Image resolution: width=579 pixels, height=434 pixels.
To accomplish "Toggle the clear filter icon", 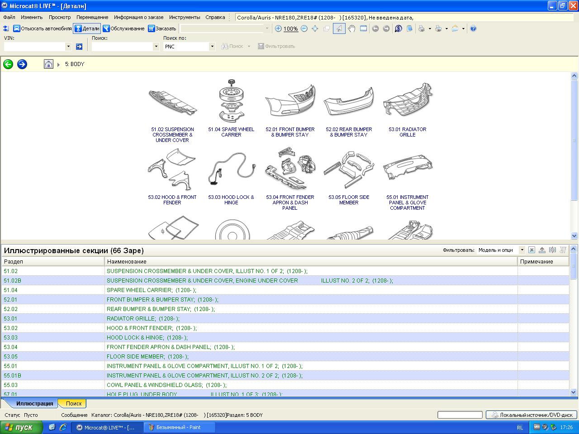I will tap(532, 250).
